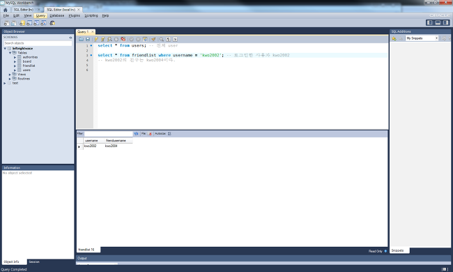Image resolution: width=453 pixels, height=272 pixels.
Task: Create a new routine icon
Action: (x=43, y=23)
